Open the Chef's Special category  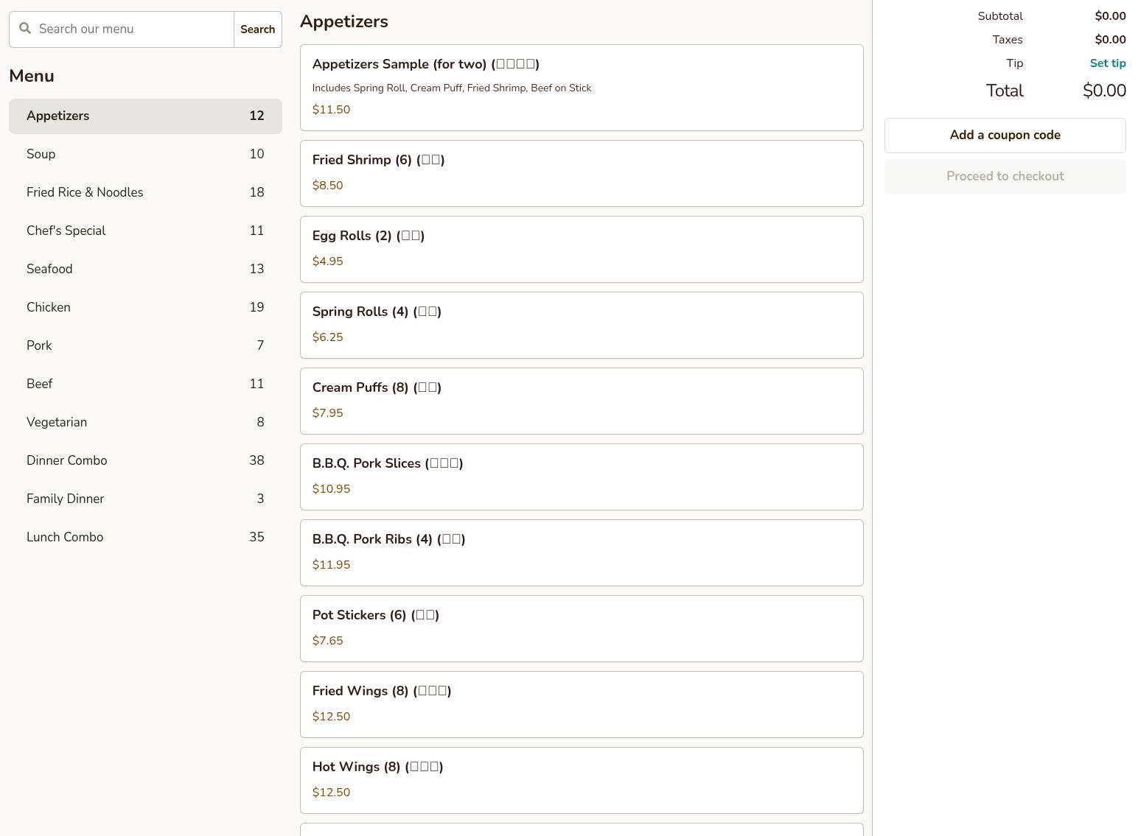click(145, 231)
